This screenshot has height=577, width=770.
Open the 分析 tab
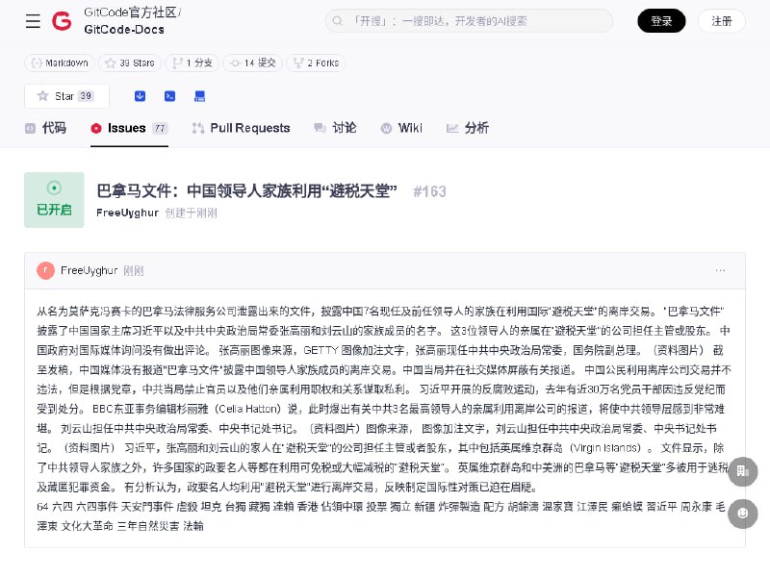(468, 128)
